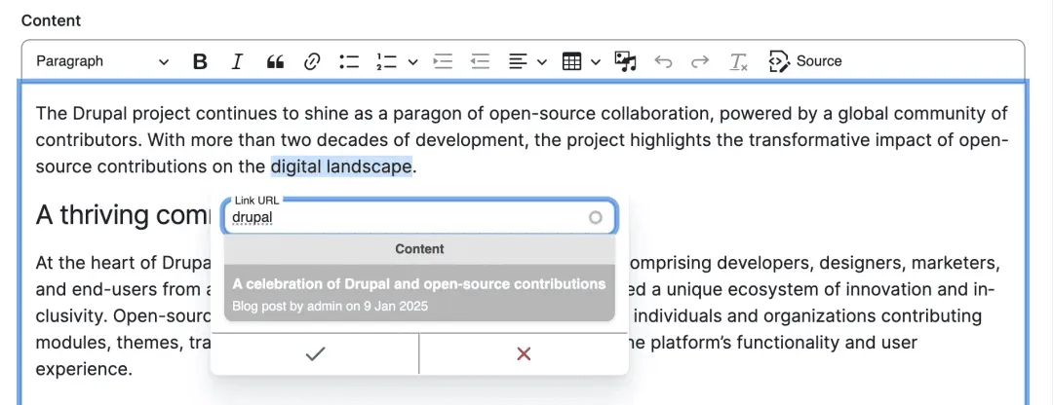1053x405 pixels.
Task: Create a numbered list
Action: (386, 61)
